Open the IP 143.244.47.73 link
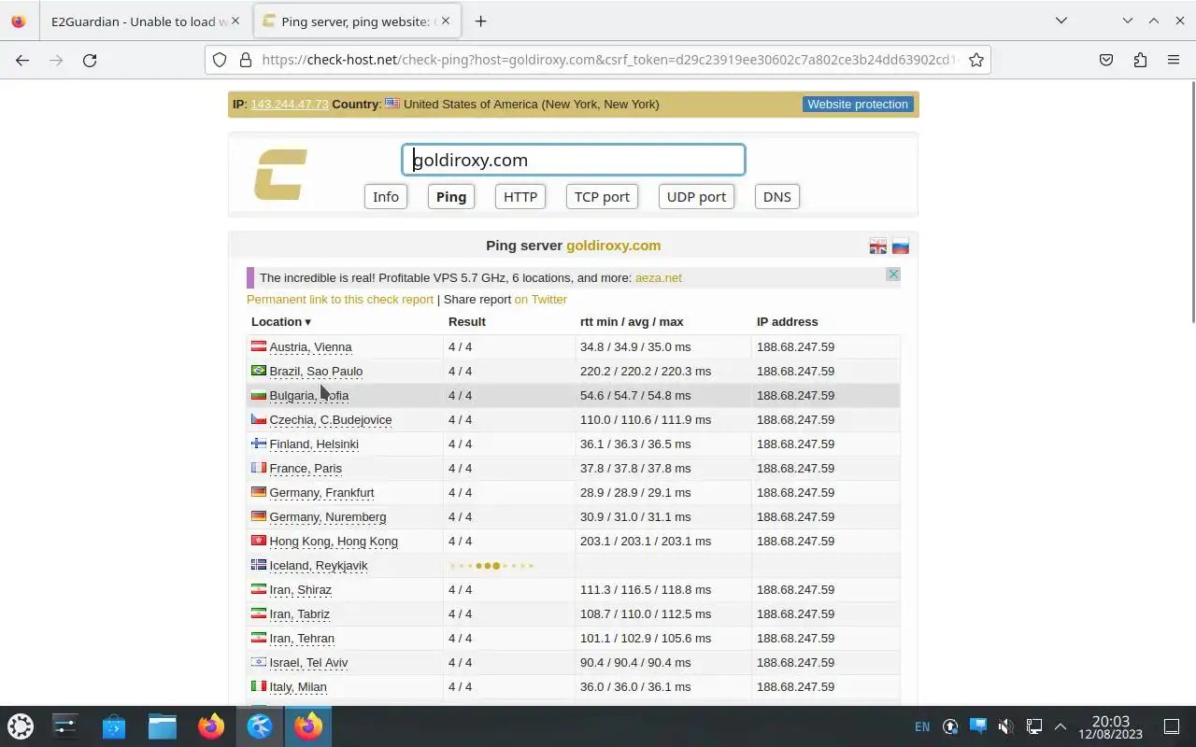This screenshot has height=747, width=1196. (x=290, y=104)
